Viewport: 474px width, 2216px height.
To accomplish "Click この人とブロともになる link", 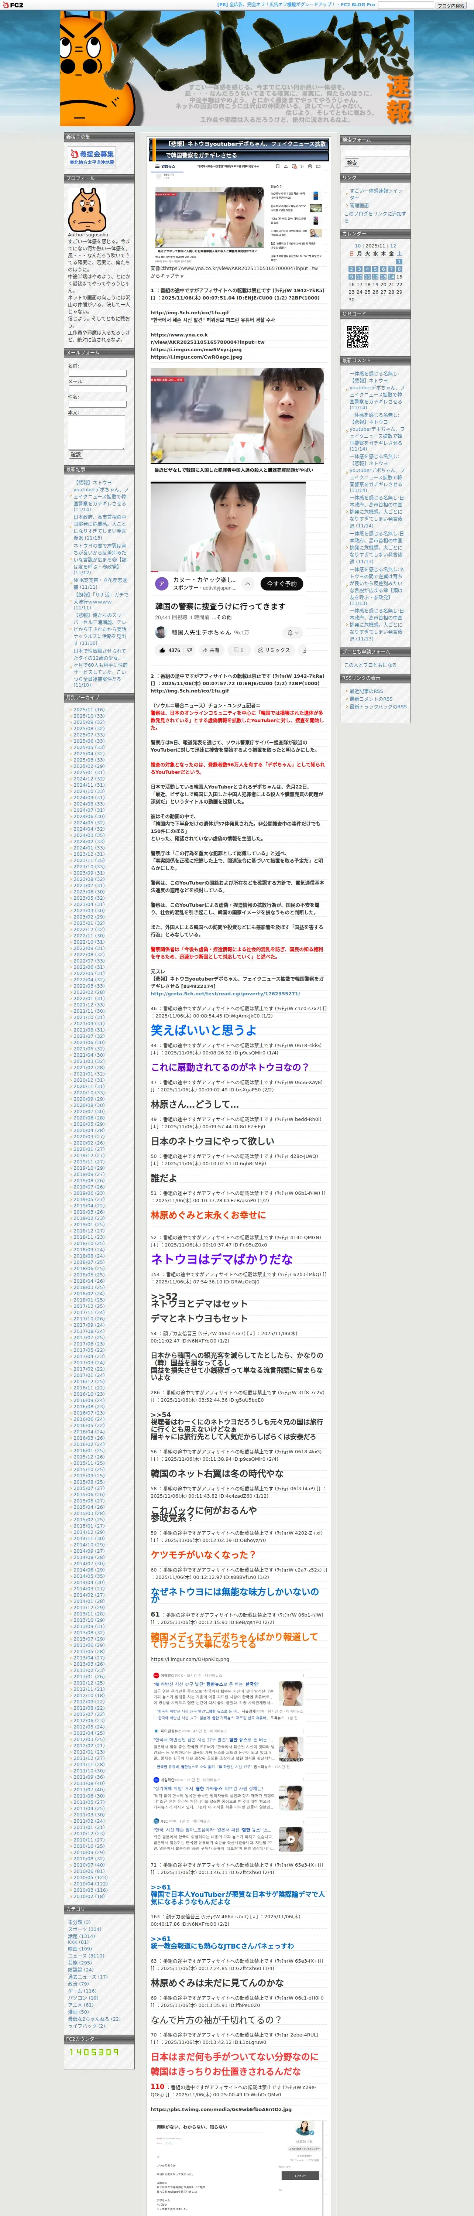I will click(371, 665).
